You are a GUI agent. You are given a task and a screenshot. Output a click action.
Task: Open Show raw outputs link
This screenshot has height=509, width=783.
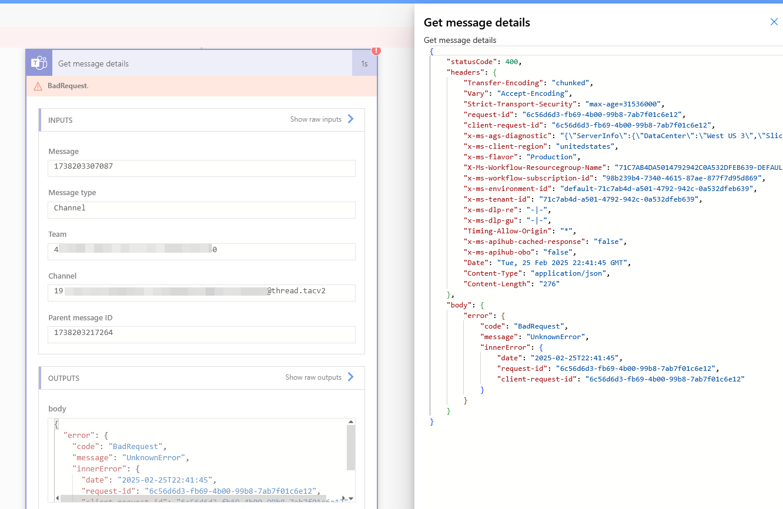pos(313,377)
